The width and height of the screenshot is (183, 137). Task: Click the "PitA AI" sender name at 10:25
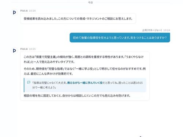coord(24,49)
